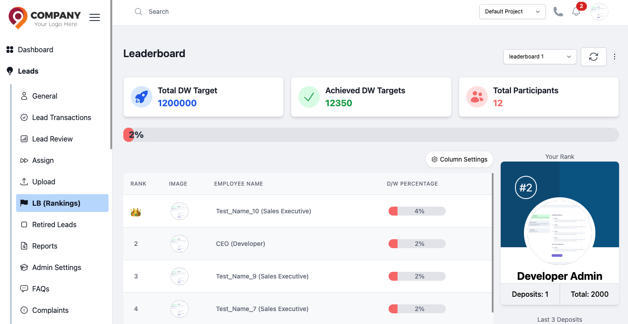Click the Upload arrow icon
This screenshot has width=628, height=324.
coord(24,182)
